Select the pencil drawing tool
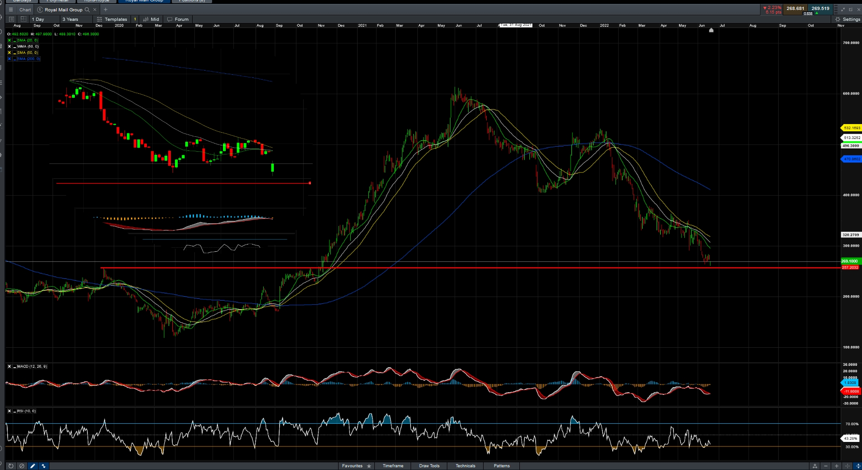 point(33,466)
